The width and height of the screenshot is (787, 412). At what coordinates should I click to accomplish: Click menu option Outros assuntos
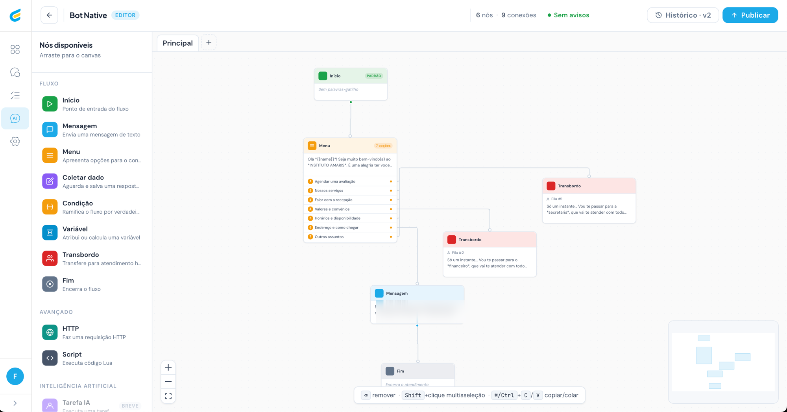point(350,237)
